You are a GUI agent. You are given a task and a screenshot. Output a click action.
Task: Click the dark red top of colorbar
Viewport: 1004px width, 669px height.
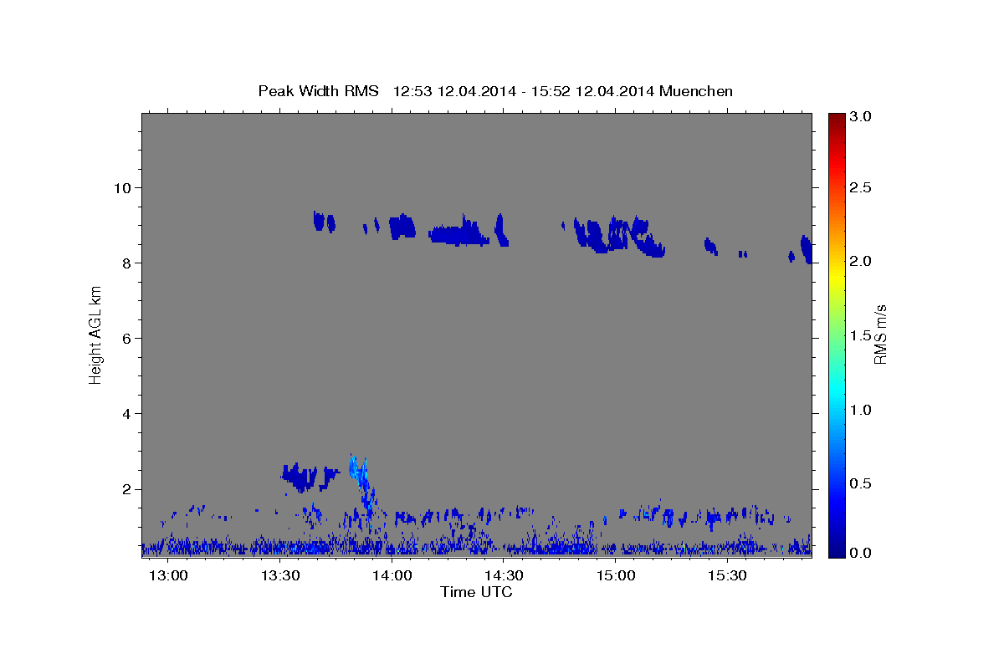pos(836,119)
